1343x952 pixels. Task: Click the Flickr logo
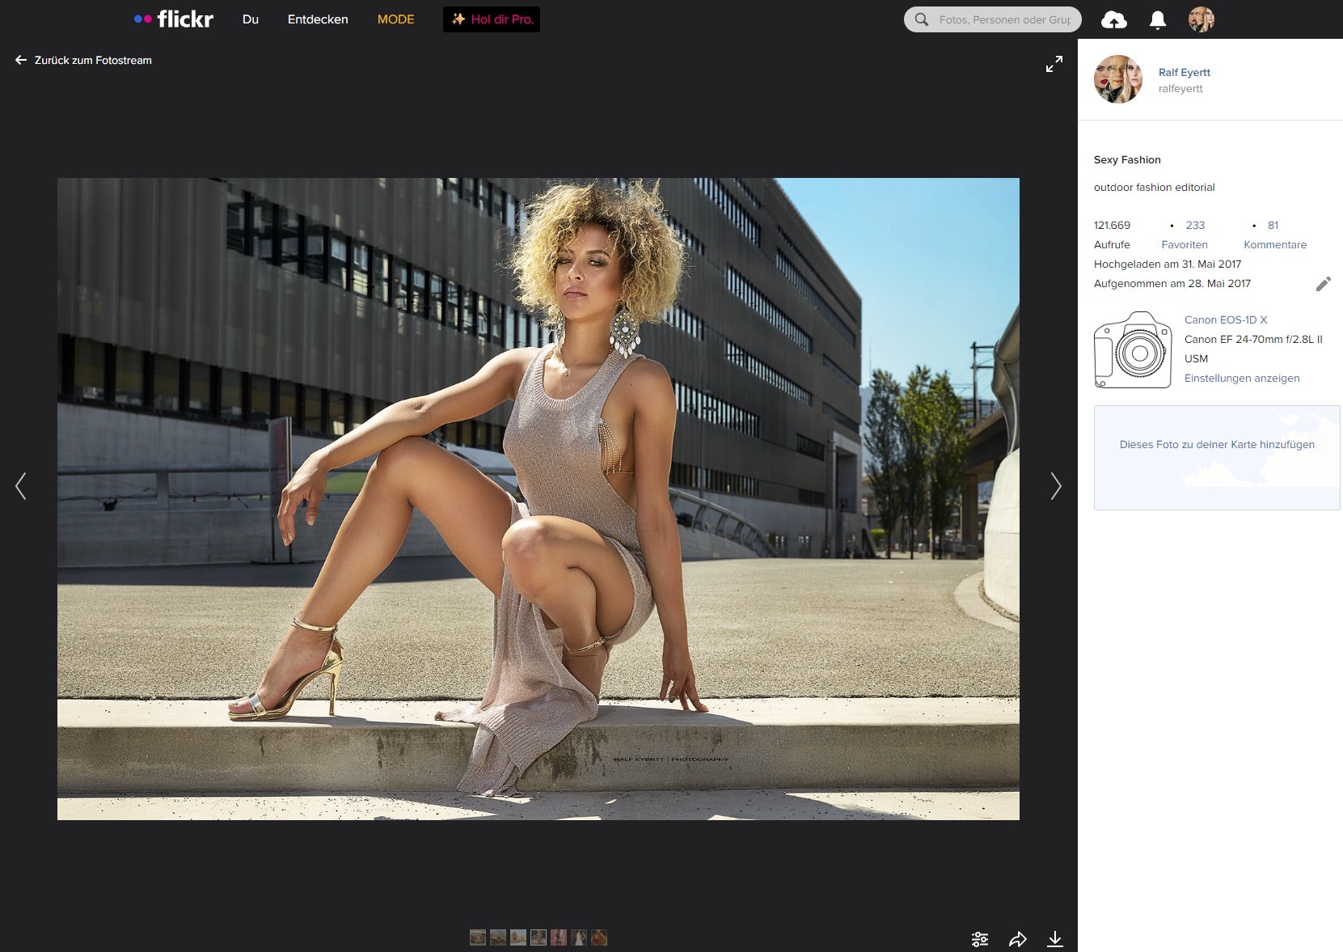click(174, 19)
